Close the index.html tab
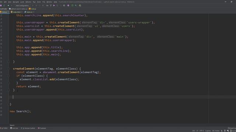The width and height of the screenshot is (236, 132). pos(22,12)
